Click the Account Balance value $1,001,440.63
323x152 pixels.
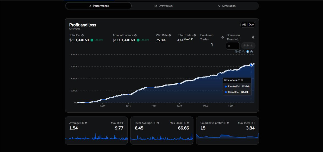coord(124,40)
